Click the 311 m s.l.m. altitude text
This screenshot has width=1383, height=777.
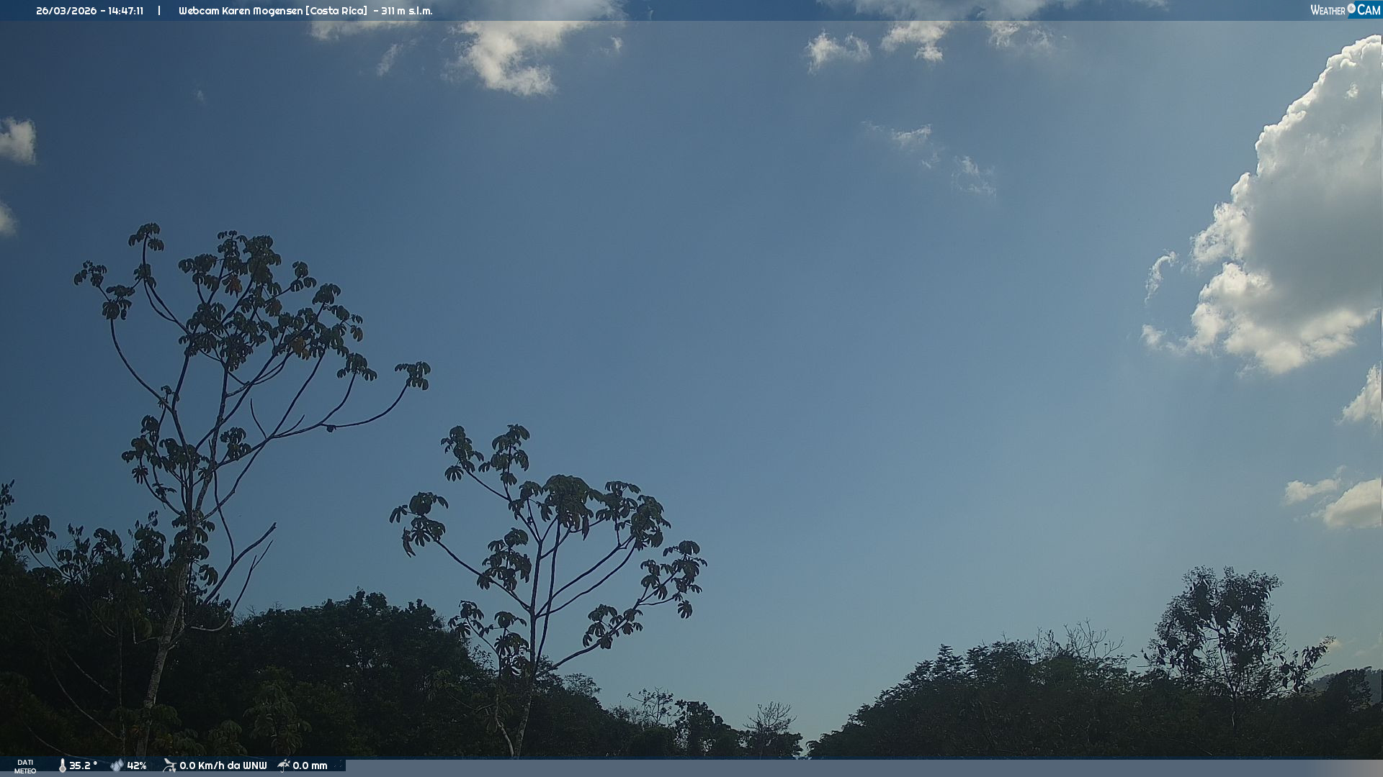click(407, 11)
